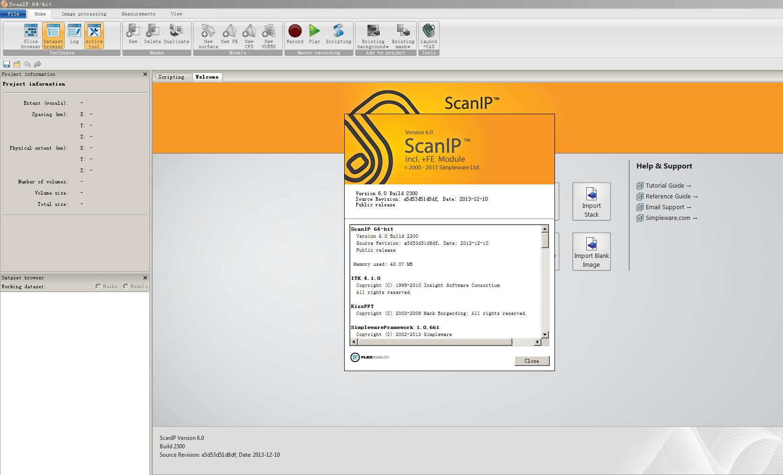This screenshot has height=475, width=783.
Task: Click the FlexEnabled logo
Action: click(x=370, y=357)
